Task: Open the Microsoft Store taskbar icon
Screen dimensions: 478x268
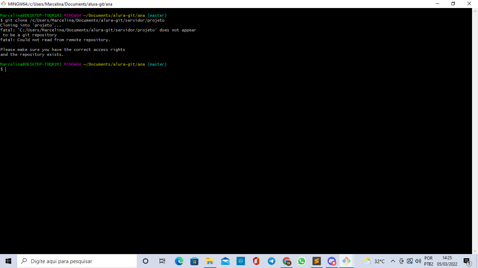Action: tap(195, 261)
